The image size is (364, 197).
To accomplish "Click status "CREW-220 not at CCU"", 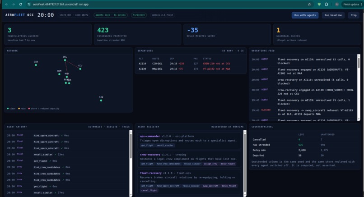I will click(216, 64).
